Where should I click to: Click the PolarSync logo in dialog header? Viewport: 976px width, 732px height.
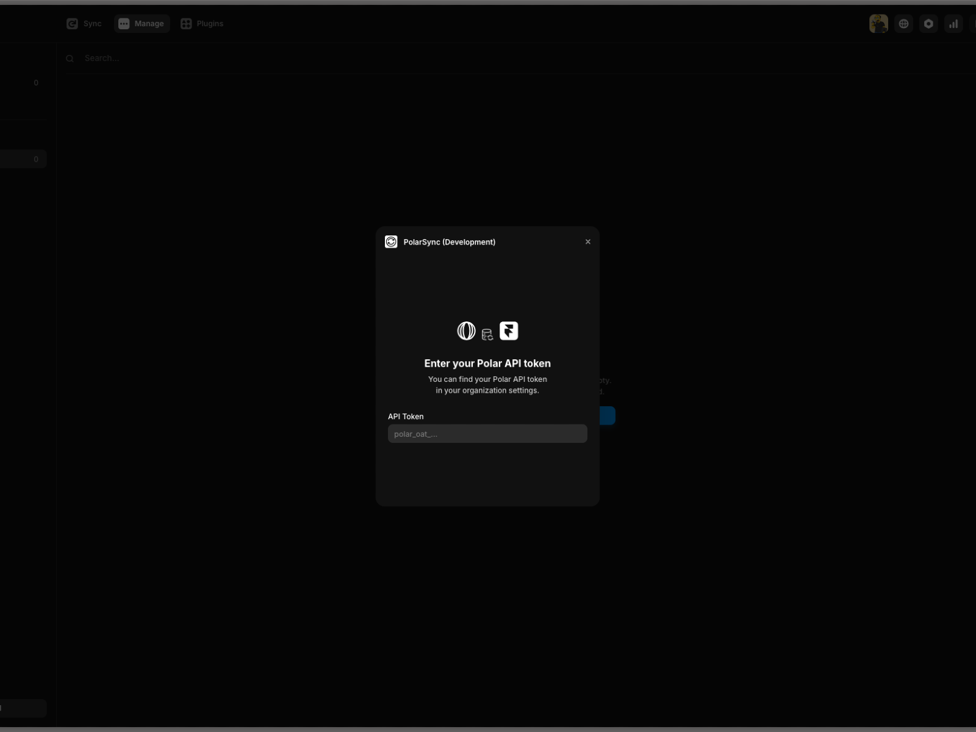tap(391, 242)
